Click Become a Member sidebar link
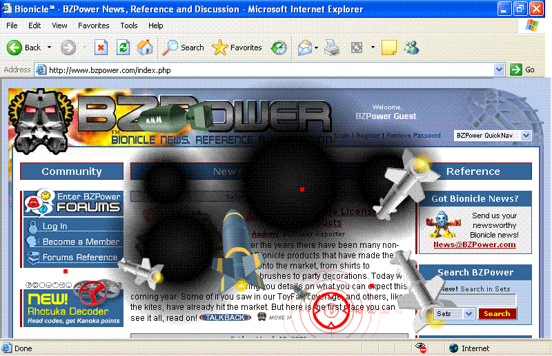 81,242
